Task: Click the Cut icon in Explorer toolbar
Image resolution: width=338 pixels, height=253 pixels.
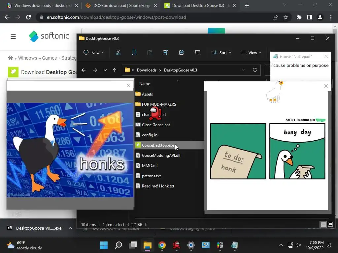Action: click(x=118, y=52)
